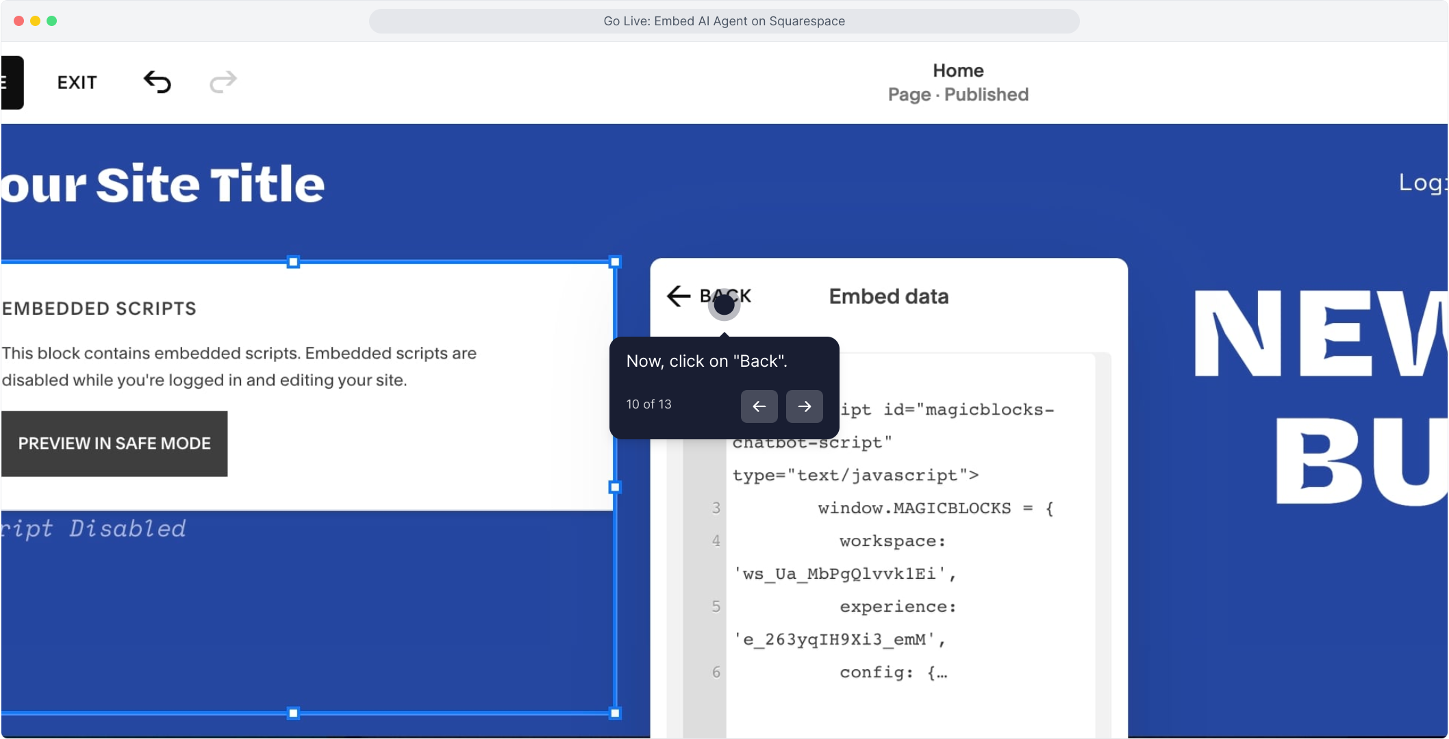The height and width of the screenshot is (739, 1449).
Task: Click the bottom-right corner resize handle
Action: click(615, 713)
